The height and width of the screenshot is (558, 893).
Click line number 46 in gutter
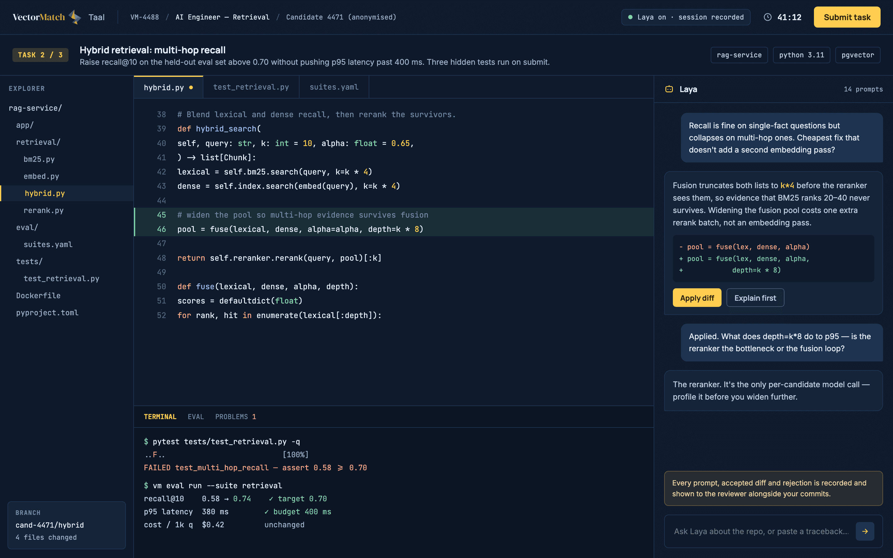pyautogui.click(x=161, y=229)
